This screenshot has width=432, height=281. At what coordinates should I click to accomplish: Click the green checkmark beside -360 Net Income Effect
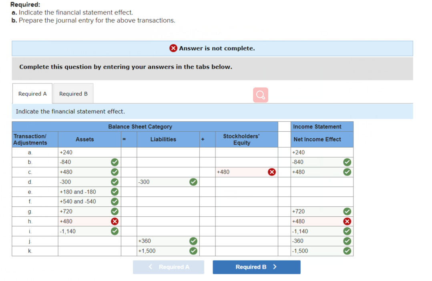click(x=347, y=241)
